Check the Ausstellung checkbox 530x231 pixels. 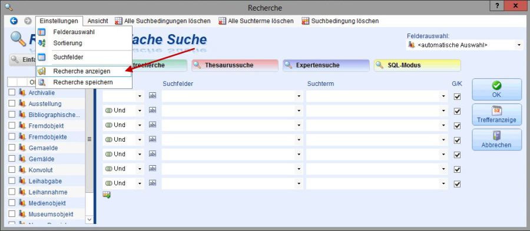coord(12,103)
